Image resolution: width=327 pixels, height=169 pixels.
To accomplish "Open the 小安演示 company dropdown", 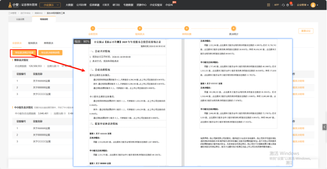I will [x=50, y=5].
